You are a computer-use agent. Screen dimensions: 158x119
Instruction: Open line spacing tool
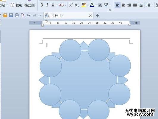click(148, 5)
